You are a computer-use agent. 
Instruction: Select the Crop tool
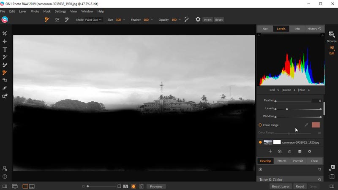[5, 33]
